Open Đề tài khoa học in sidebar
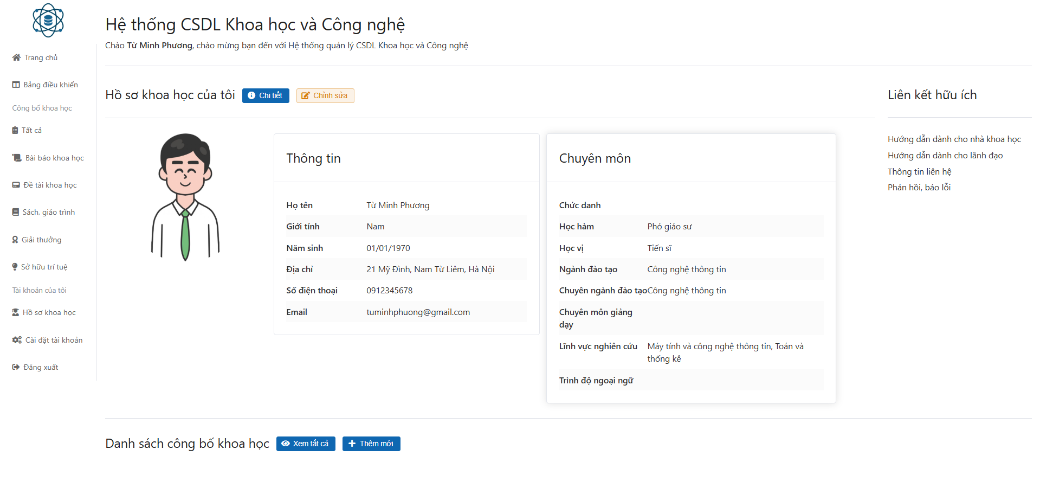The width and height of the screenshot is (1040, 488). (50, 185)
